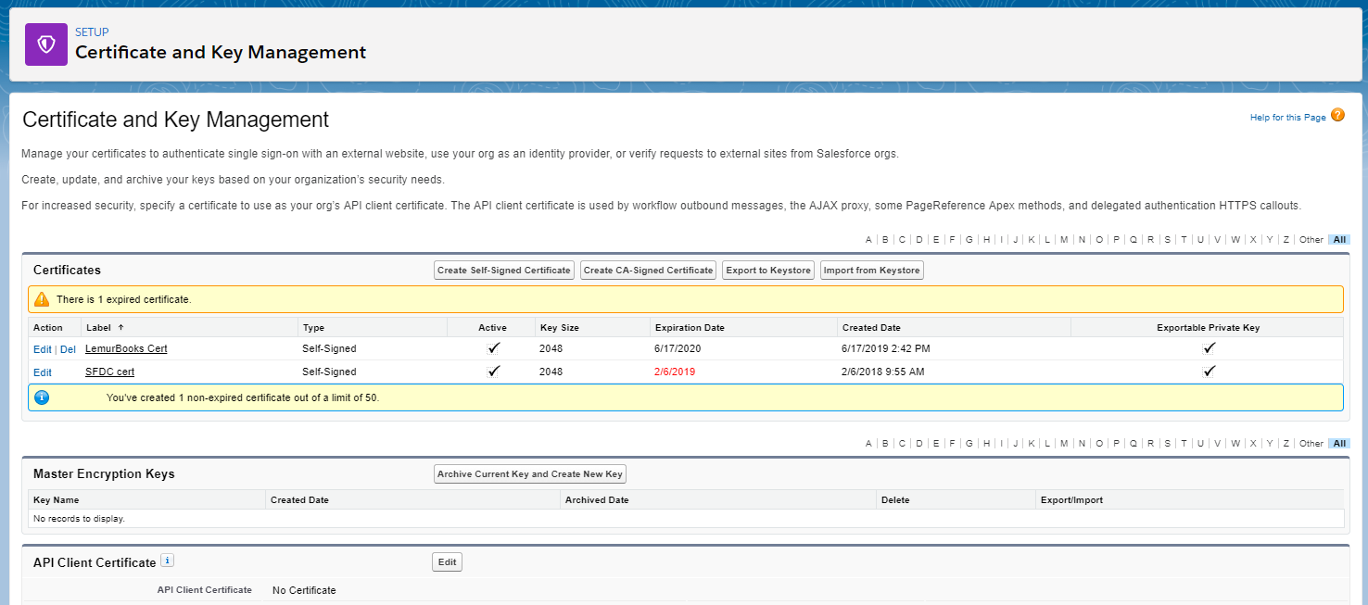
Task: Click Key Name header in Master Encryption Keys
Action: [56, 500]
